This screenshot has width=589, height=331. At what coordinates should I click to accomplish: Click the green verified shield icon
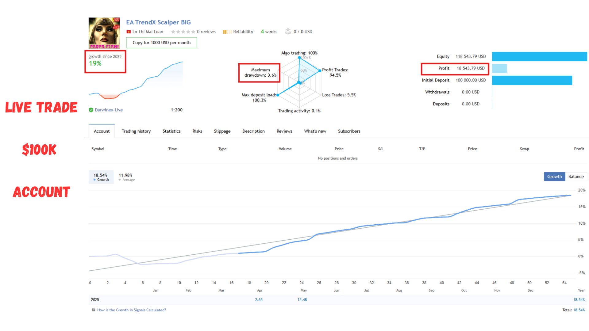tap(91, 110)
